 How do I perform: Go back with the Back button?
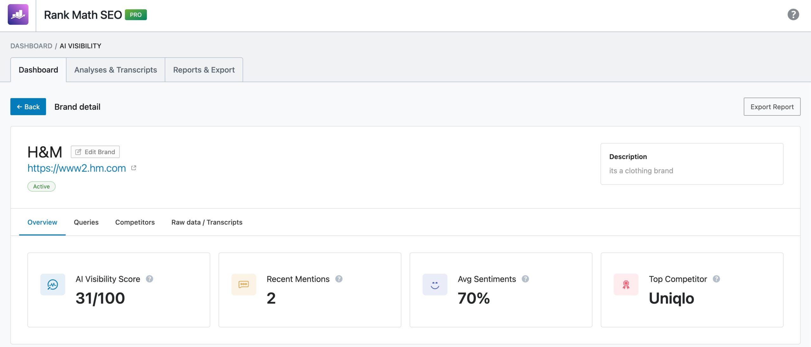[x=28, y=107]
